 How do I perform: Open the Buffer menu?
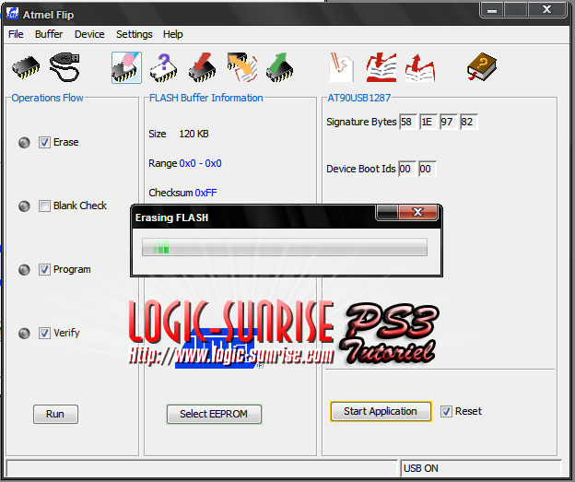49,34
